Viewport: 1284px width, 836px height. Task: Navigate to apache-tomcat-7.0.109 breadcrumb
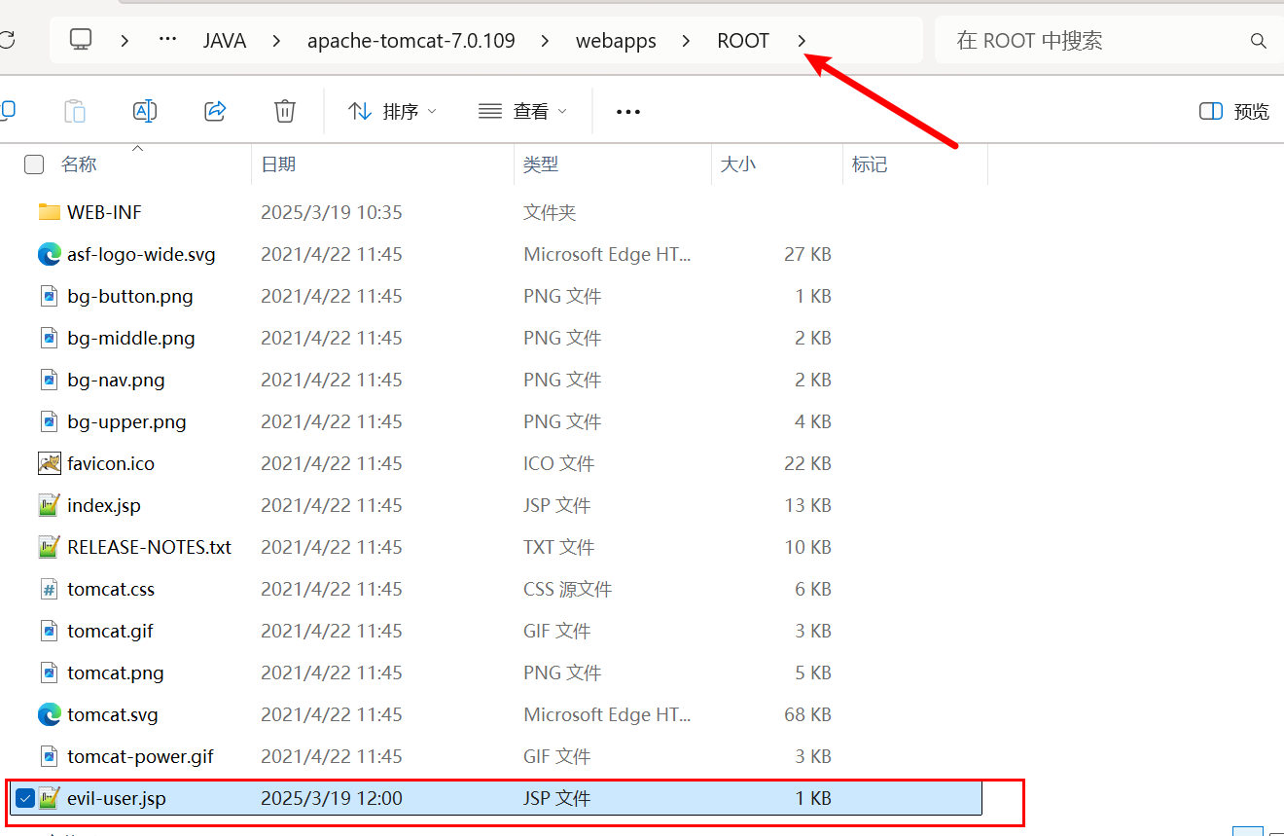[411, 41]
